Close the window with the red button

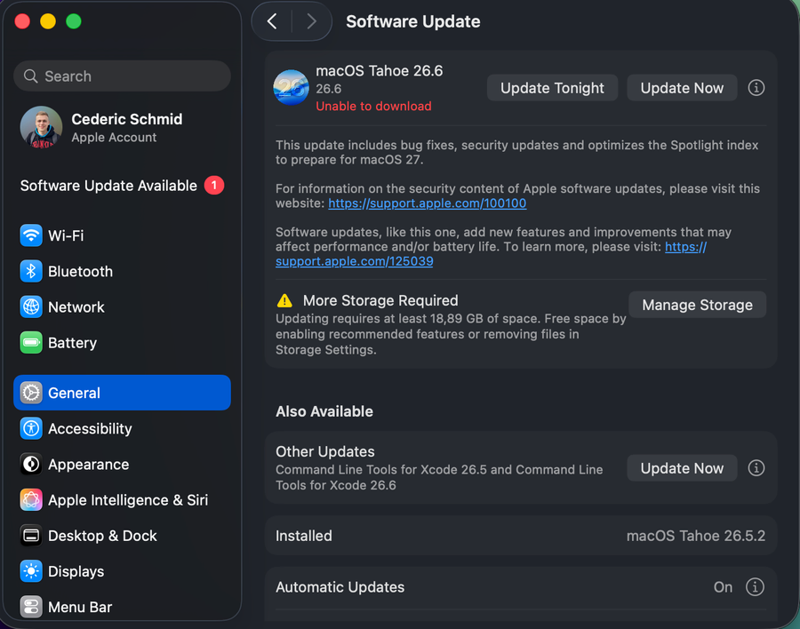[x=22, y=21]
